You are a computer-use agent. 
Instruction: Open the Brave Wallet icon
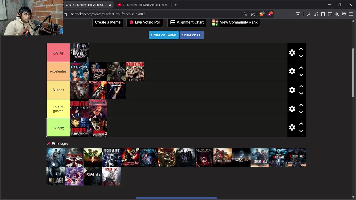(330, 14)
